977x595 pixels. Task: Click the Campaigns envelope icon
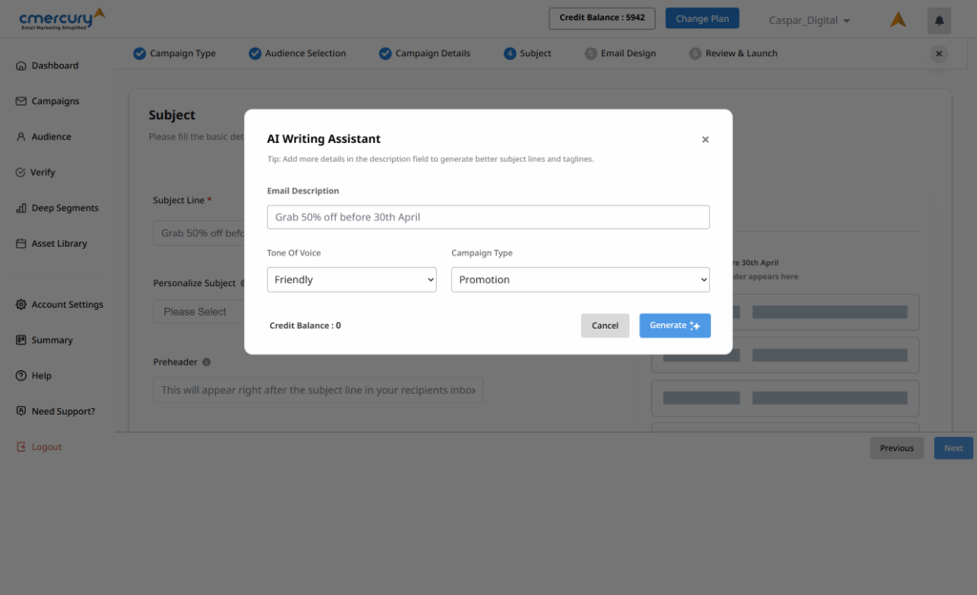21,101
